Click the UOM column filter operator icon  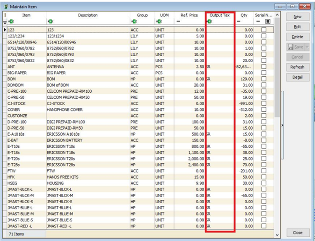(x=159, y=22)
